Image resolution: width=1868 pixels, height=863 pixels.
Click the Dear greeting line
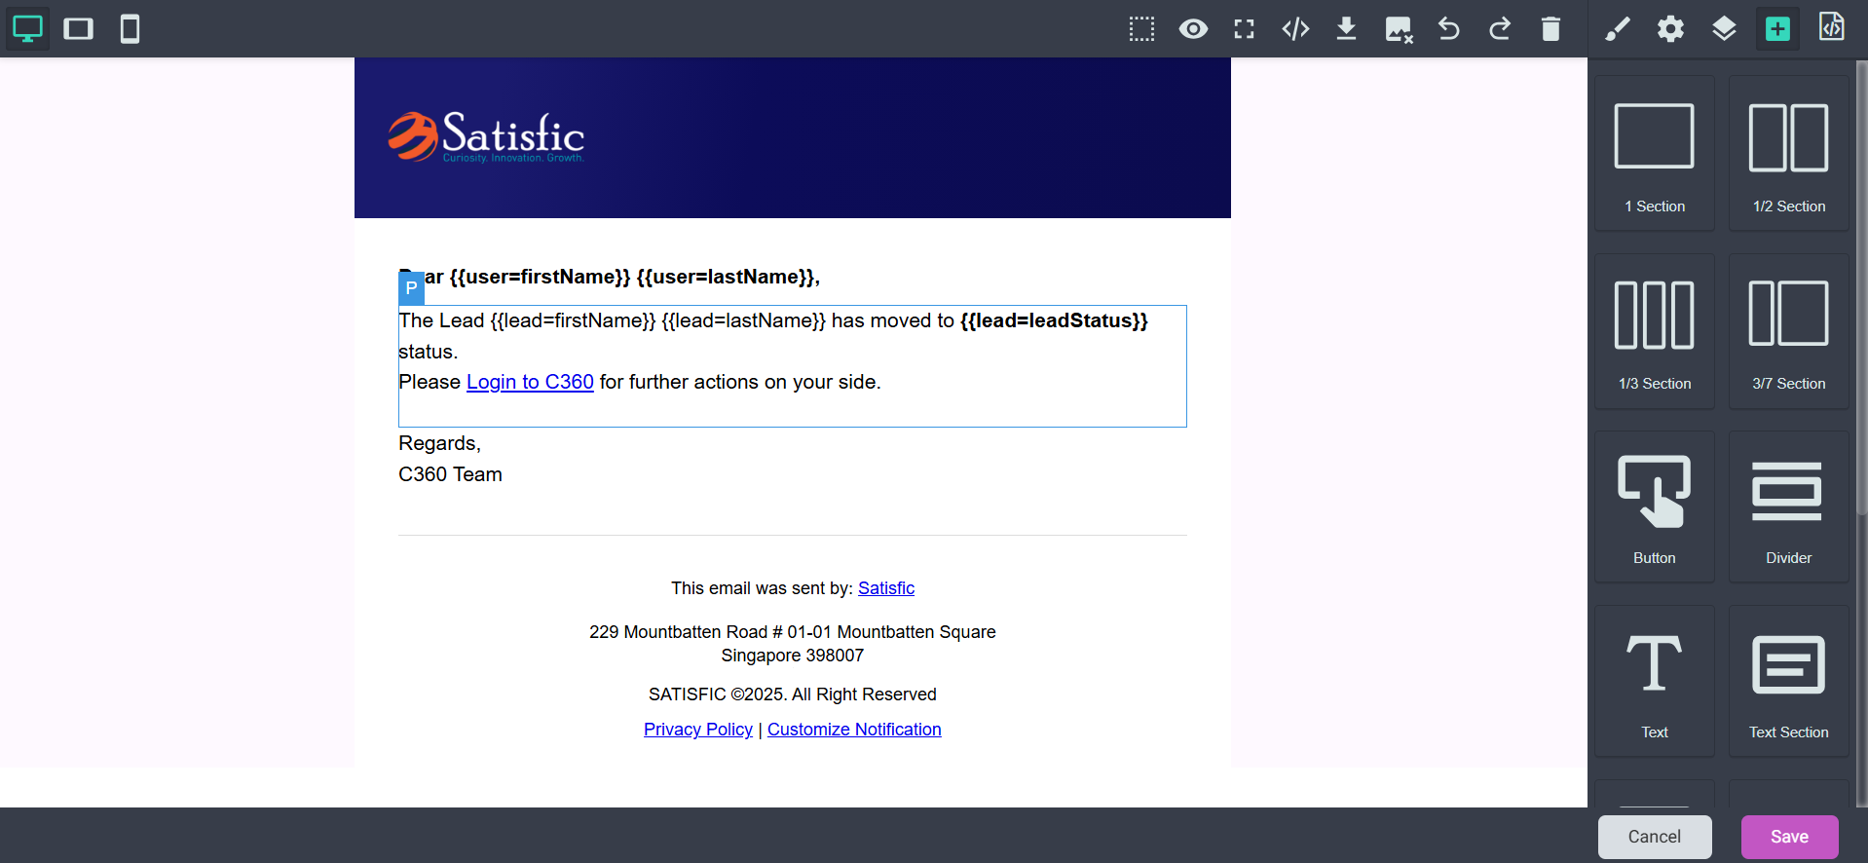(x=610, y=278)
